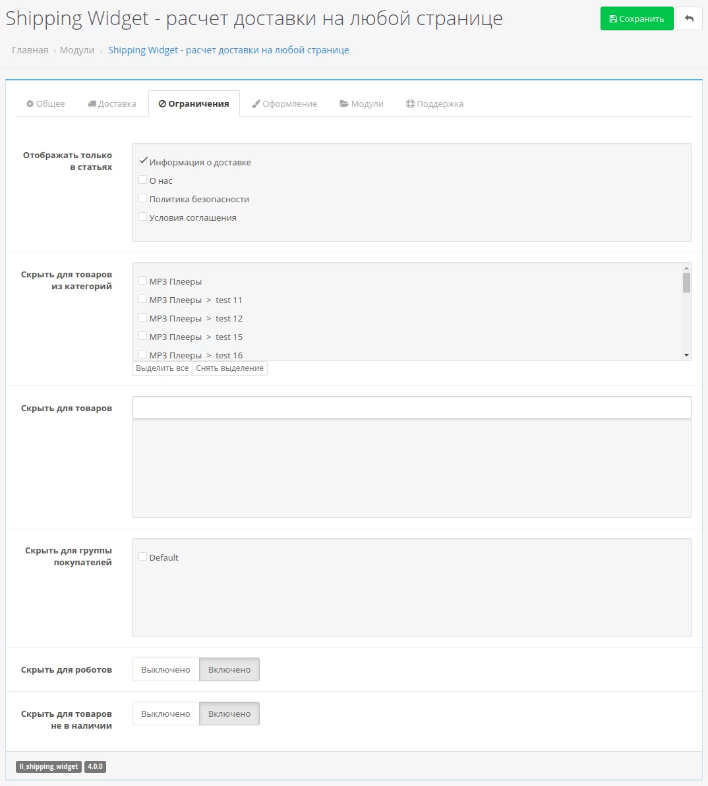Set Скрыть для роботов to Включено

(229, 669)
